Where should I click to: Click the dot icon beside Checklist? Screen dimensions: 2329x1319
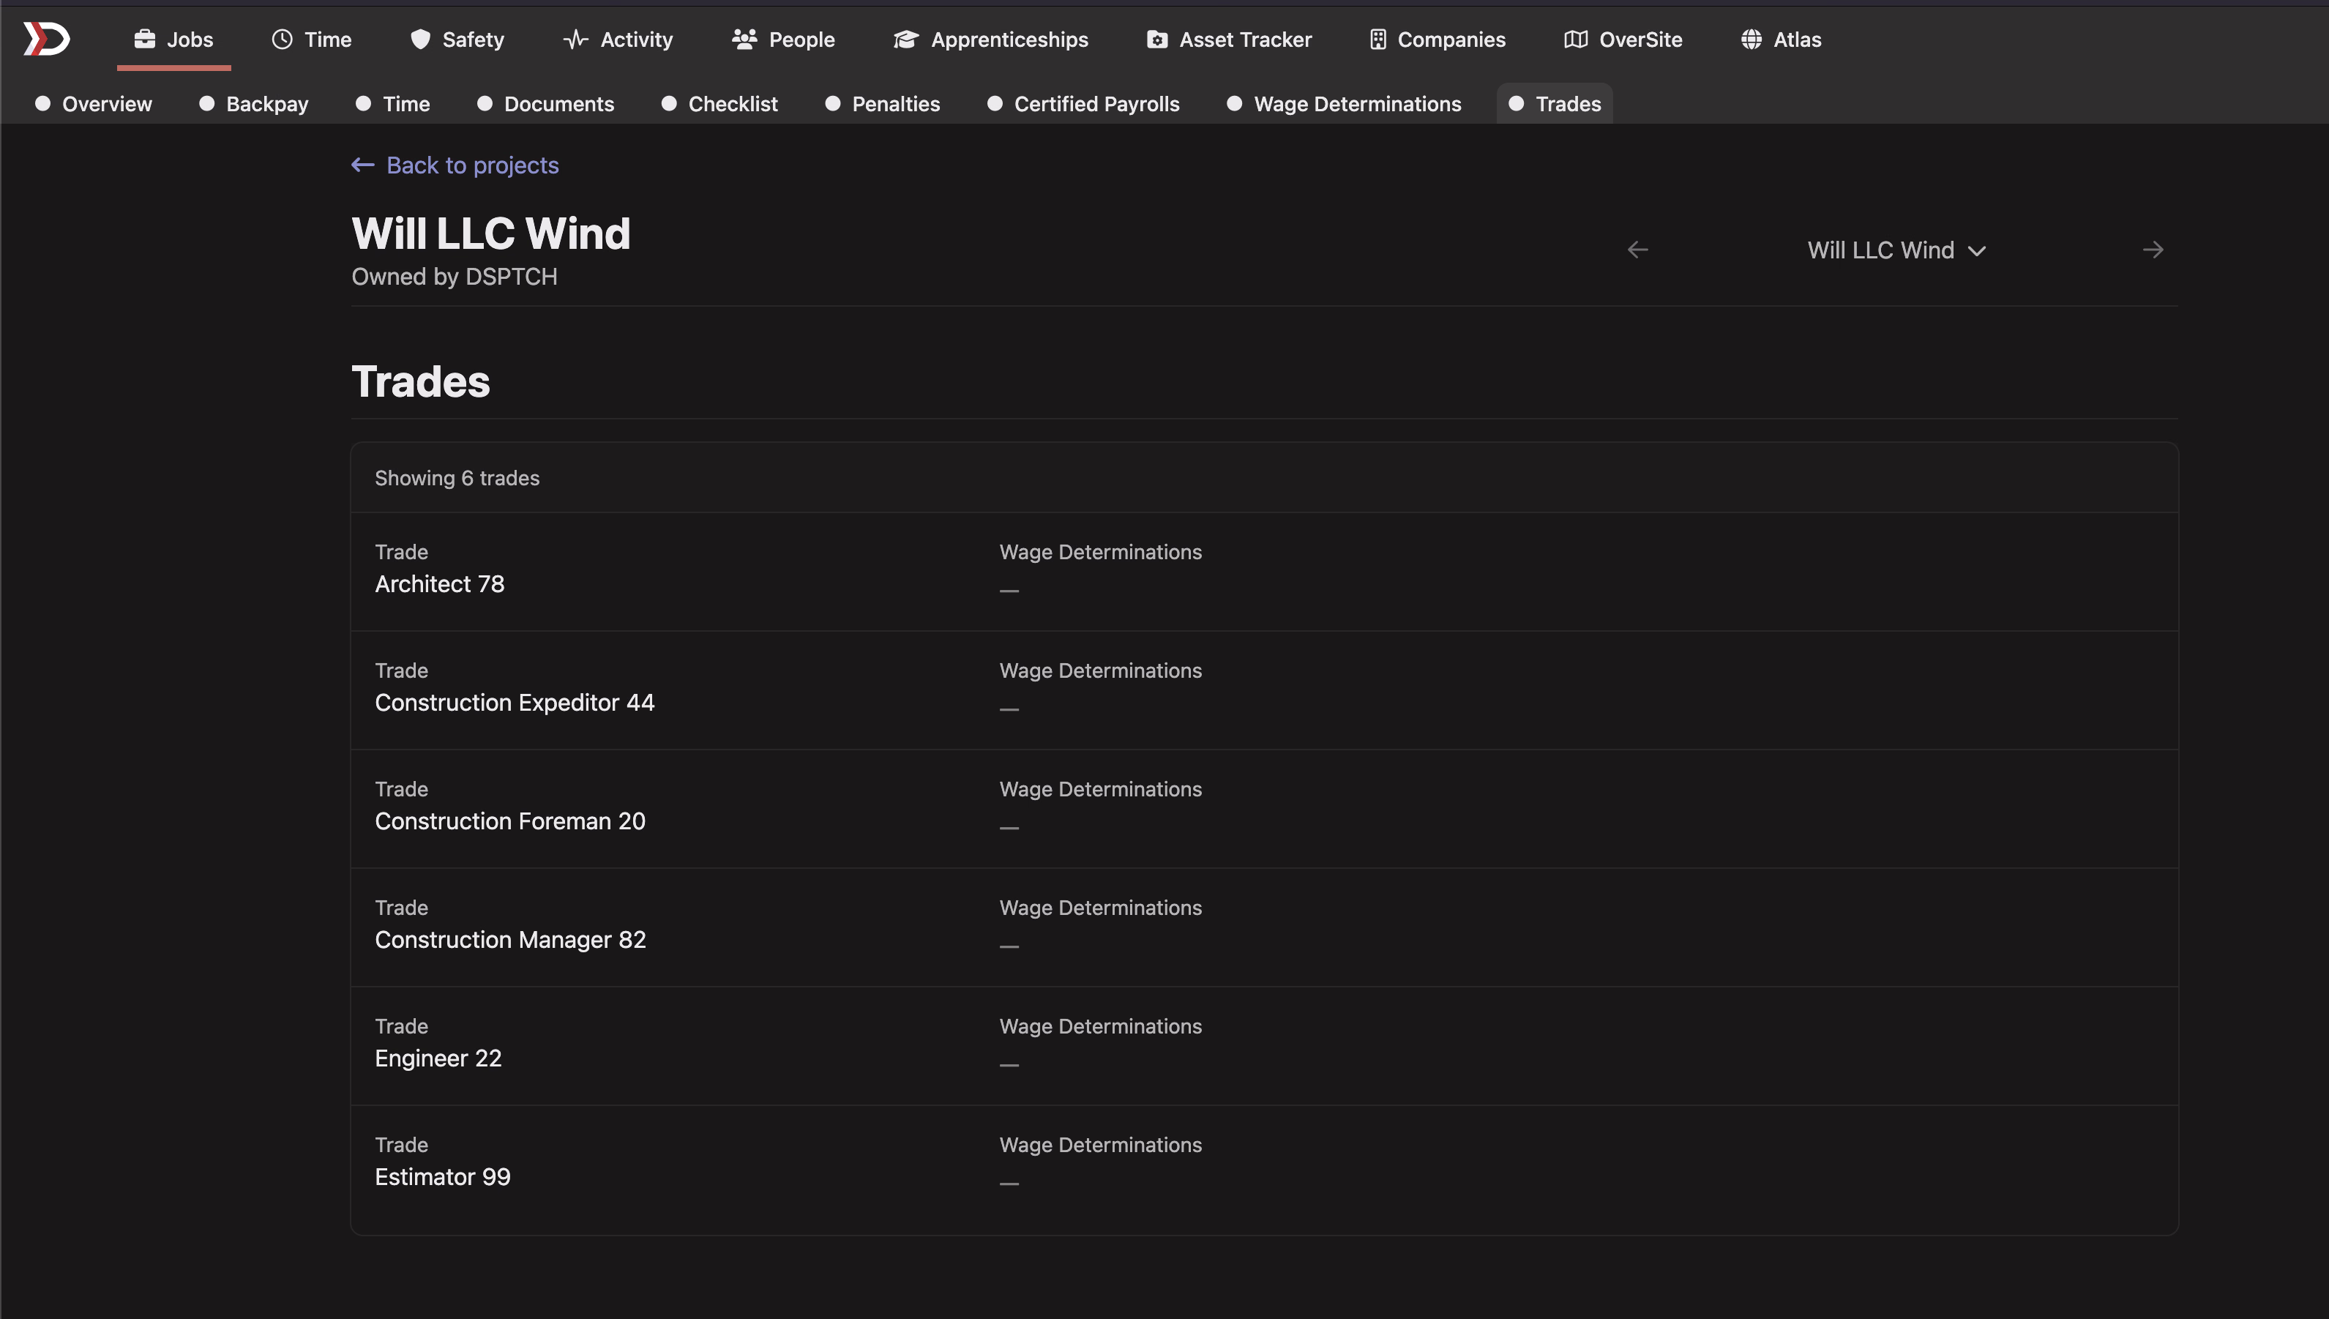point(668,103)
